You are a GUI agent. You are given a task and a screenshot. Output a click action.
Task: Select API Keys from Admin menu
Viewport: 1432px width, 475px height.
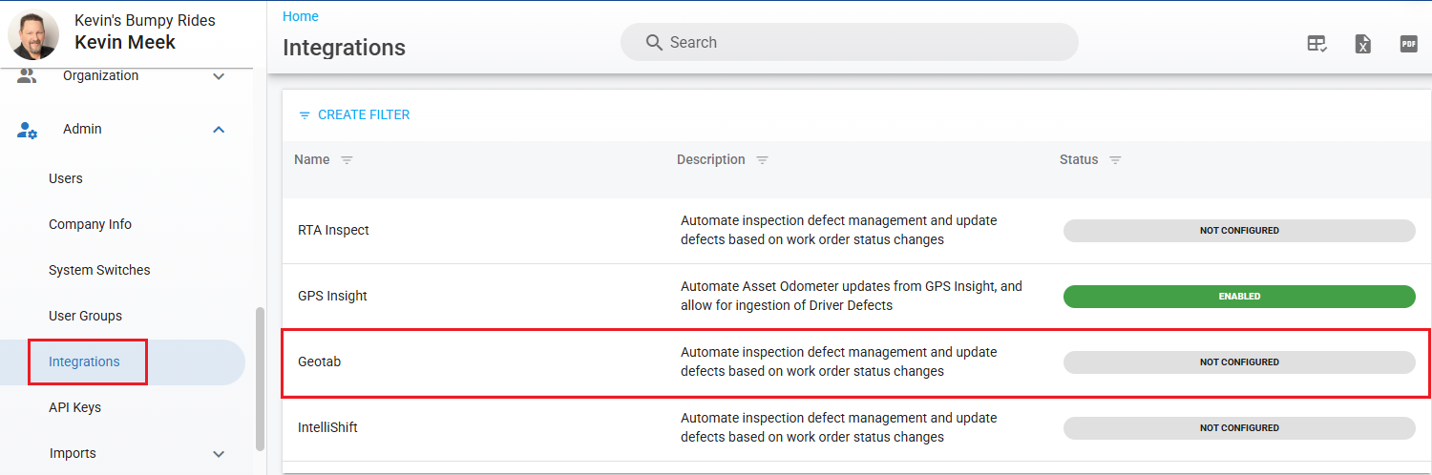(x=74, y=407)
